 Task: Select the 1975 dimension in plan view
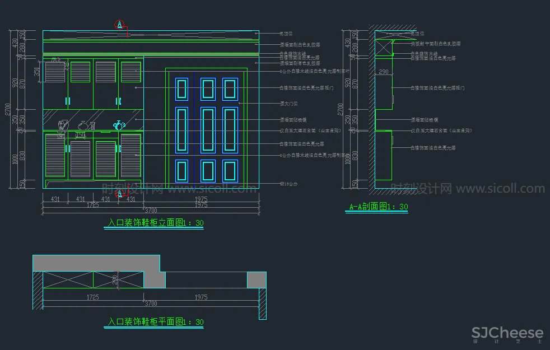201,297
